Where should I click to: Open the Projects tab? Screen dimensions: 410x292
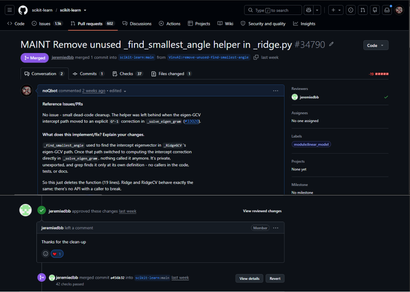[199, 24]
